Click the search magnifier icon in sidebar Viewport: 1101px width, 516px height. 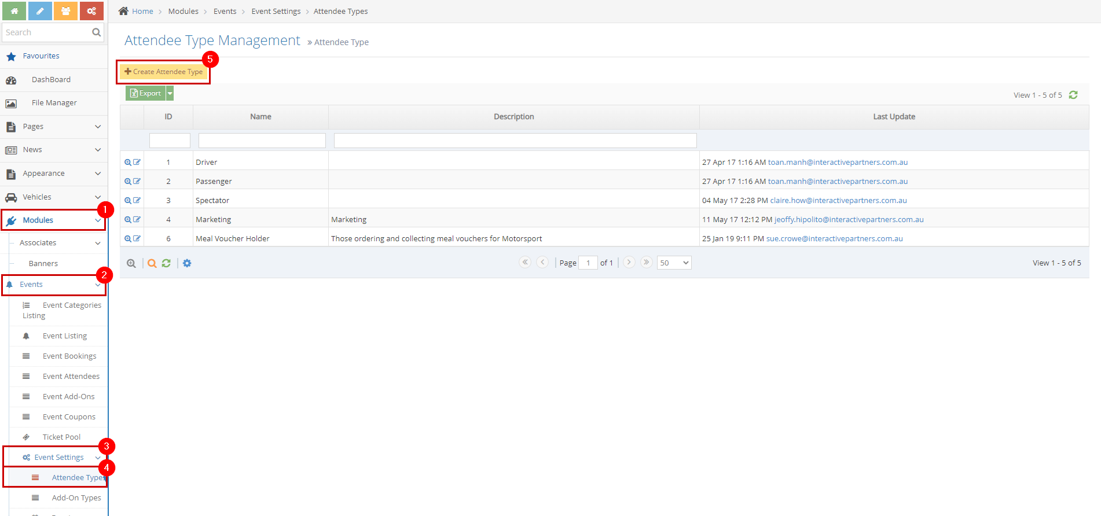tap(96, 32)
